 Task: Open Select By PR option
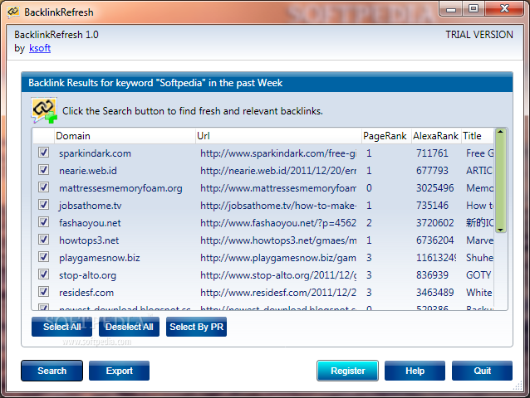click(x=196, y=327)
